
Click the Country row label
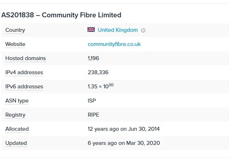pos(15,30)
